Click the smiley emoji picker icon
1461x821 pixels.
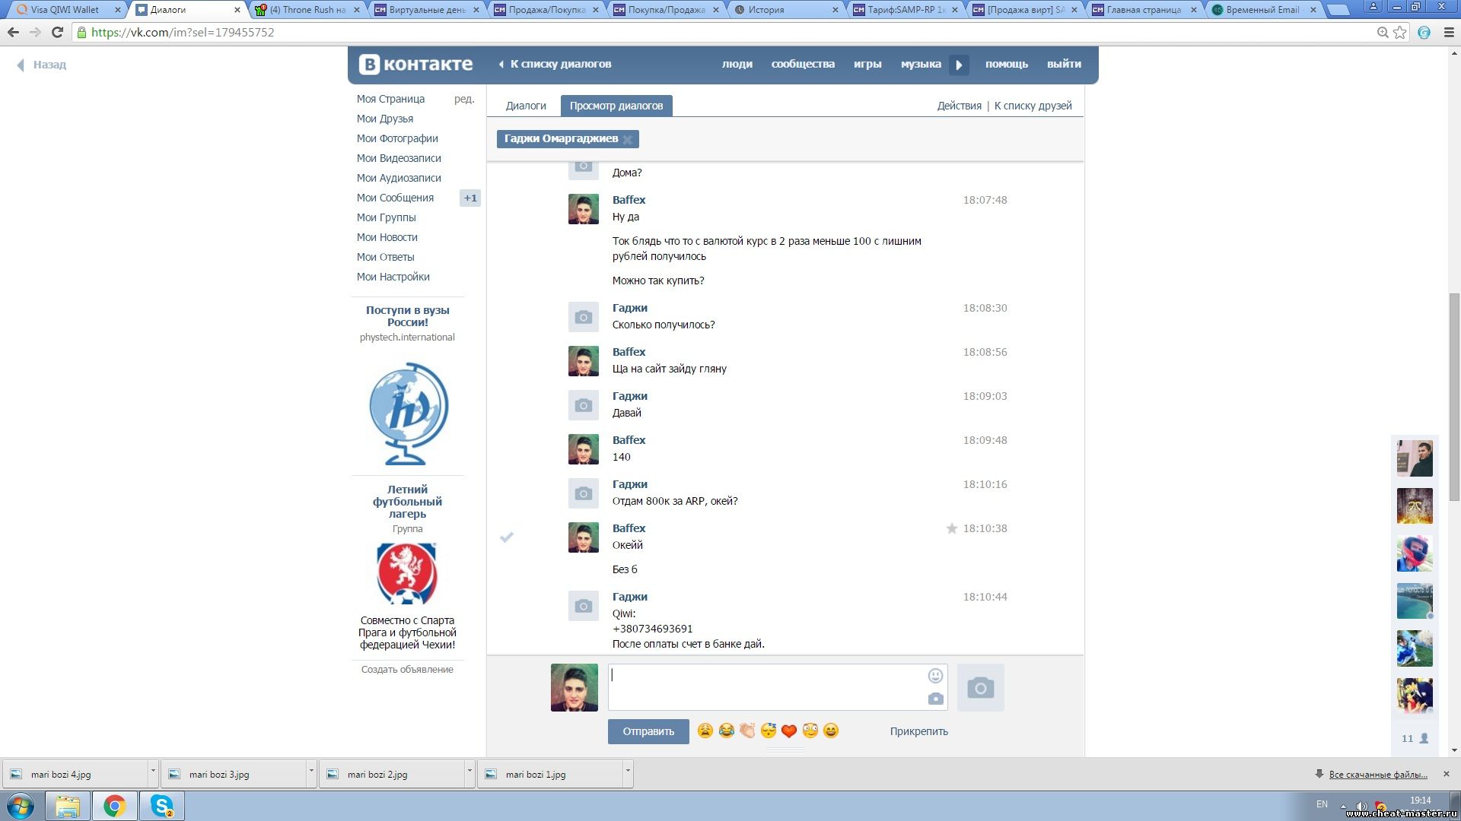click(x=935, y=675)
